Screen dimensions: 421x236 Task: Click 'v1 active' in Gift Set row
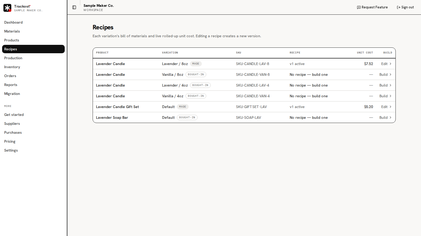pos(297,107)
